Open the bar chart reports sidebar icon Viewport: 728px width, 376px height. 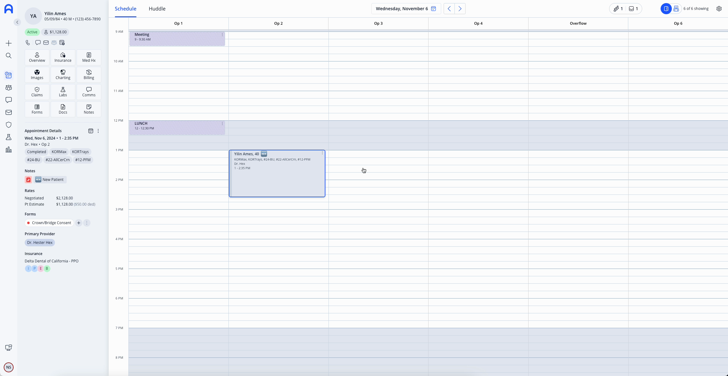(9, 150)
